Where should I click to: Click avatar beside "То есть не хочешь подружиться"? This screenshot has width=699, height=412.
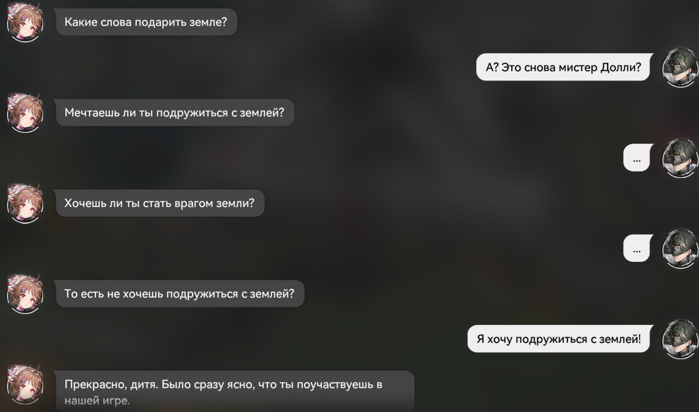pyautogui.click(x=23, y=294)
